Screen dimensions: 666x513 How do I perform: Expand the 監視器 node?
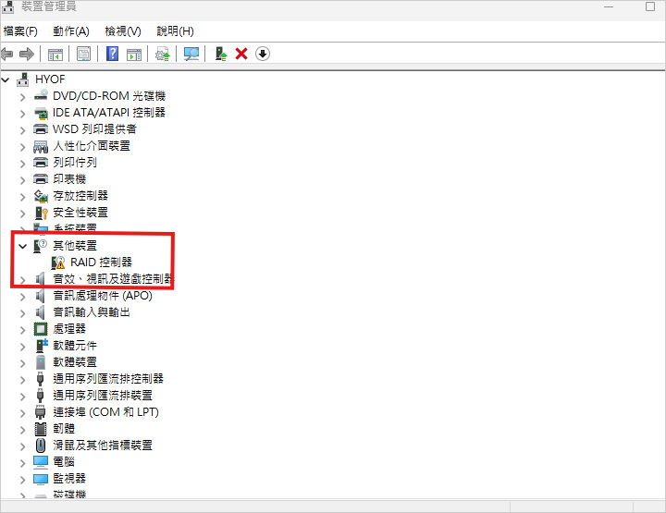click(x=22, y=480)
